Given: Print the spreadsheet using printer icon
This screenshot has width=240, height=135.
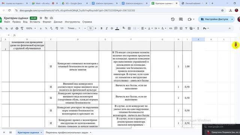Looking at the screenshot, I should 17,28.
